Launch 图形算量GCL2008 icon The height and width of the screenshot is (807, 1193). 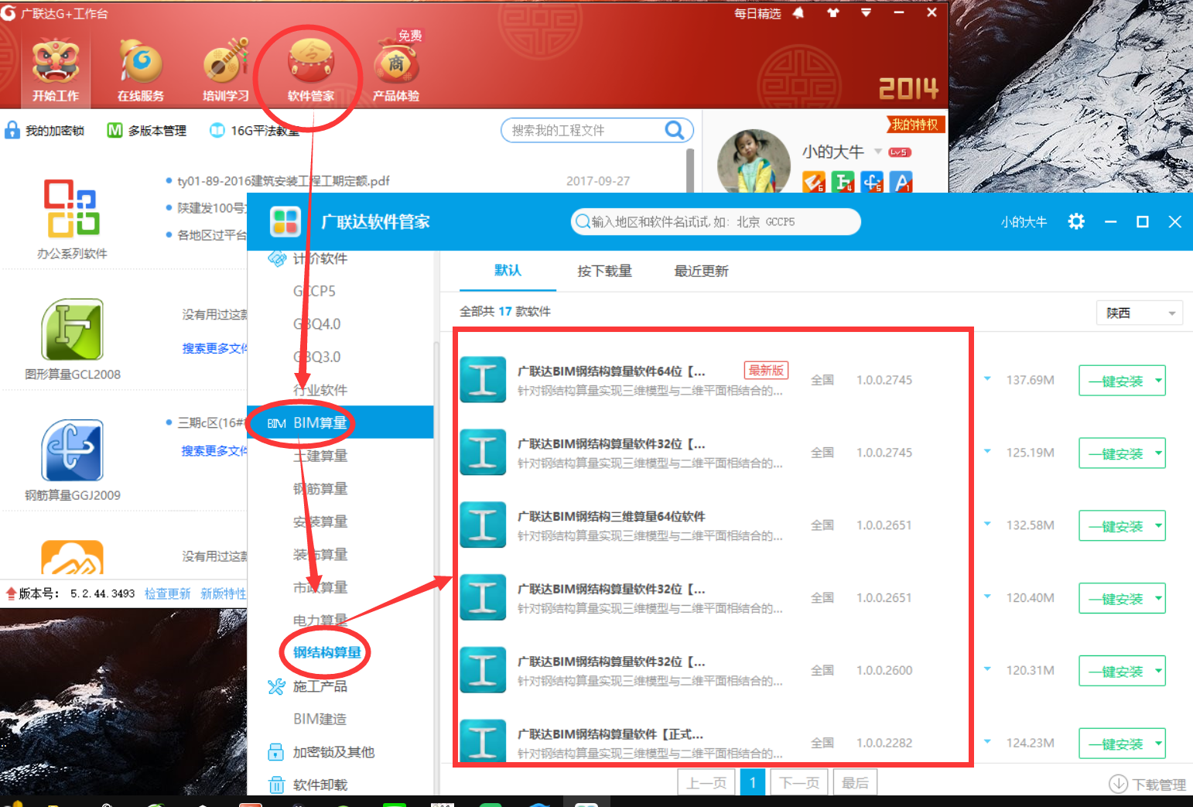(72, 330)
